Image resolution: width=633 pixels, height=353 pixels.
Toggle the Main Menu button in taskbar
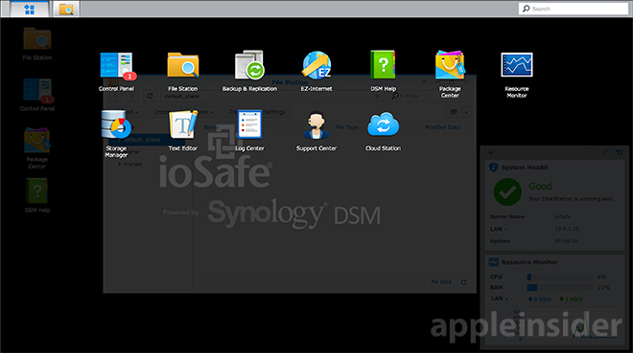tap(29, 9)
